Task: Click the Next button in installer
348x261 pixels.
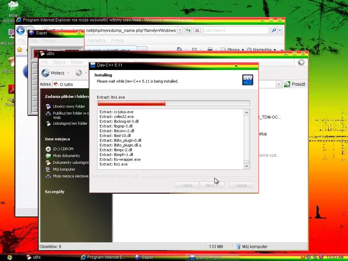Action: coord(212,185)
